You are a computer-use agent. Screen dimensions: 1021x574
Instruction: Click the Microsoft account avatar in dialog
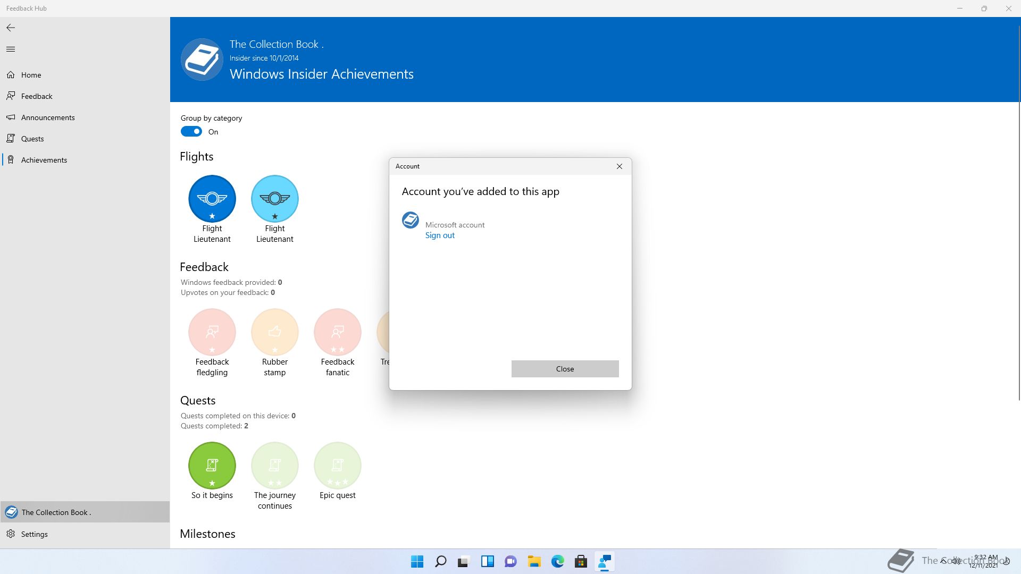tap(411, 220)
